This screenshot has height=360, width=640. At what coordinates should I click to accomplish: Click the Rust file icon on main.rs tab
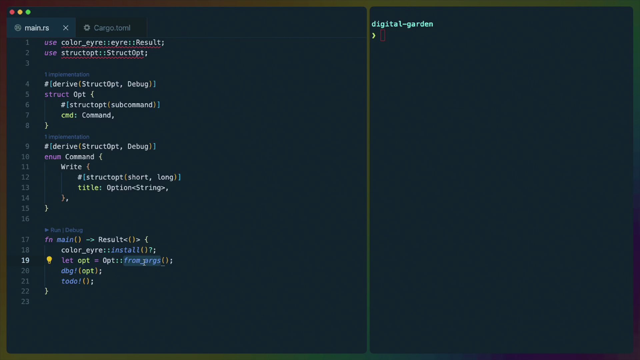pyautogui.click(x=18, y=28)
